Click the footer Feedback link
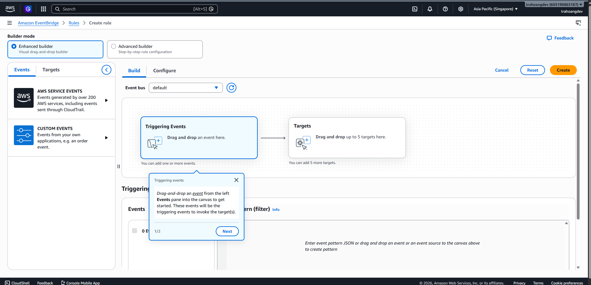 (x=45, y=283)
